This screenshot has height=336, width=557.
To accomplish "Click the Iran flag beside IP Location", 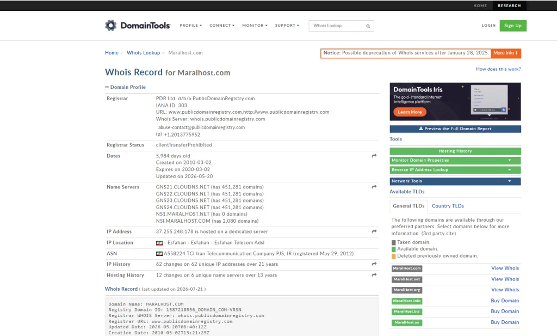I will (159, 243).
